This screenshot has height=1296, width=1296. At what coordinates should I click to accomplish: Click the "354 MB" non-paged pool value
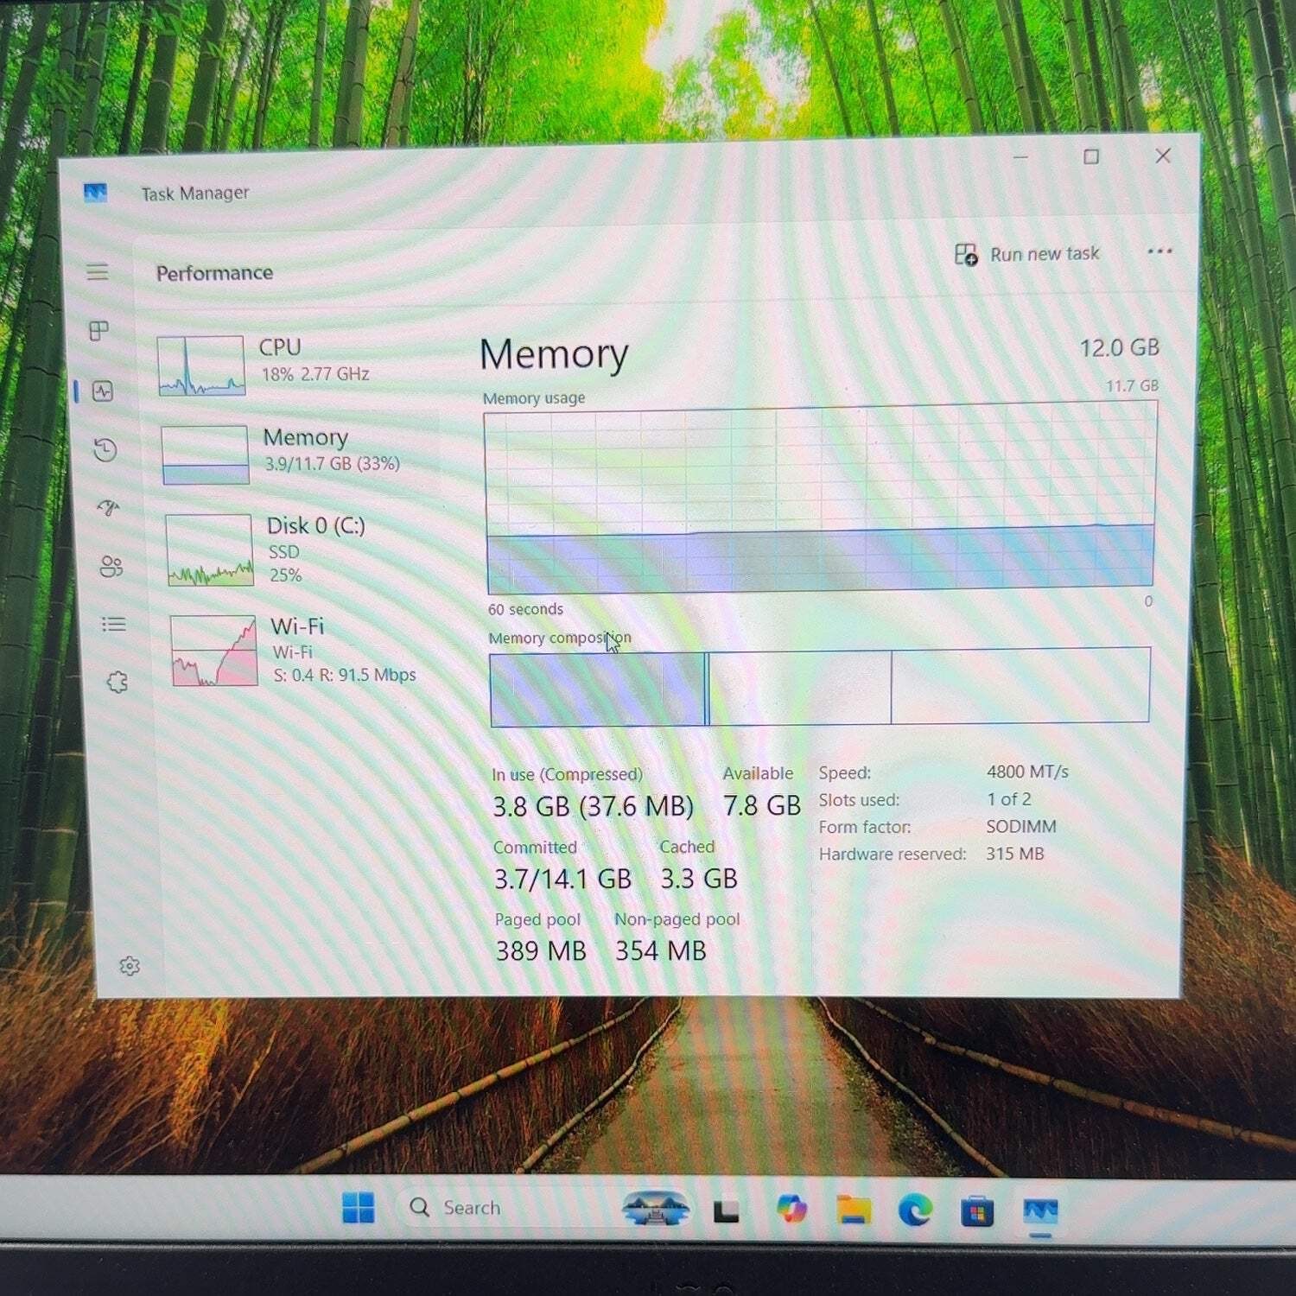pos(661,951)
